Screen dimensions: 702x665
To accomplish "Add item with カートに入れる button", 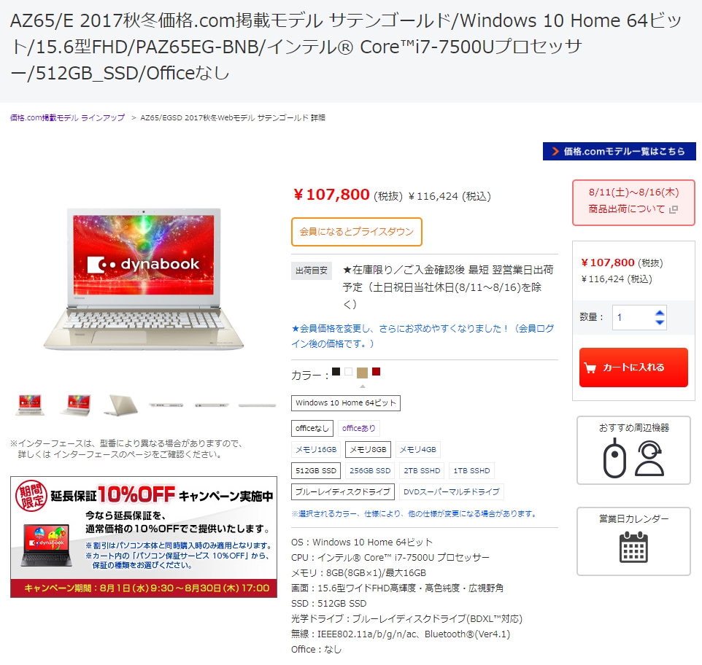I will 633,367.
